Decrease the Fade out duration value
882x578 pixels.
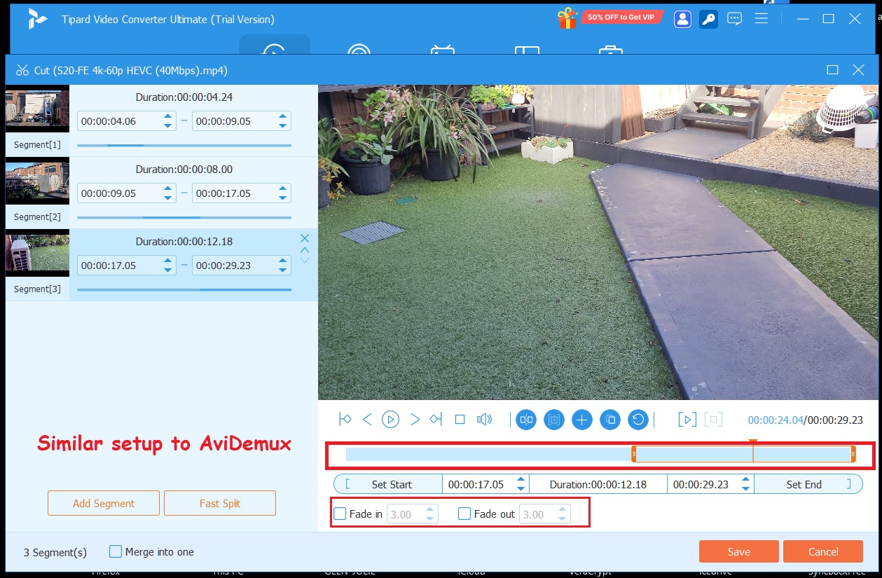click(x=562, y=518)
